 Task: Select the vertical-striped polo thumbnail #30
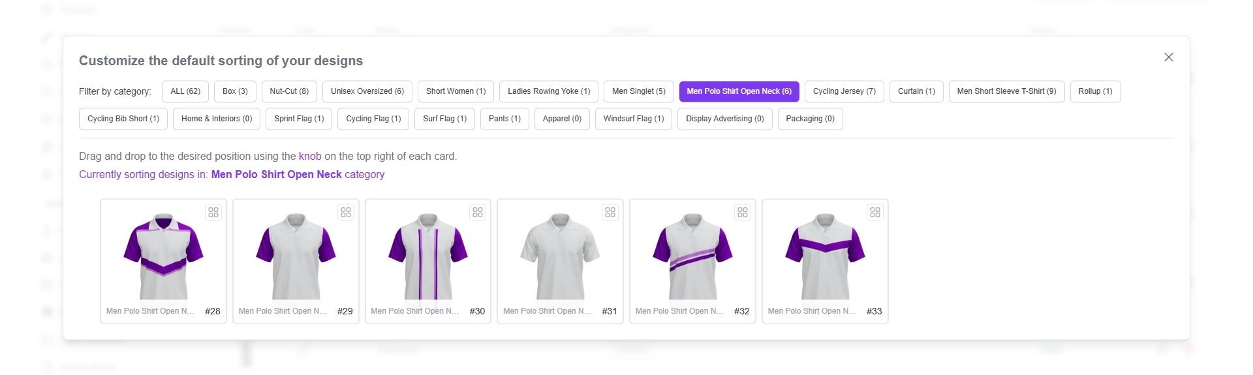[x=427, y=256]
